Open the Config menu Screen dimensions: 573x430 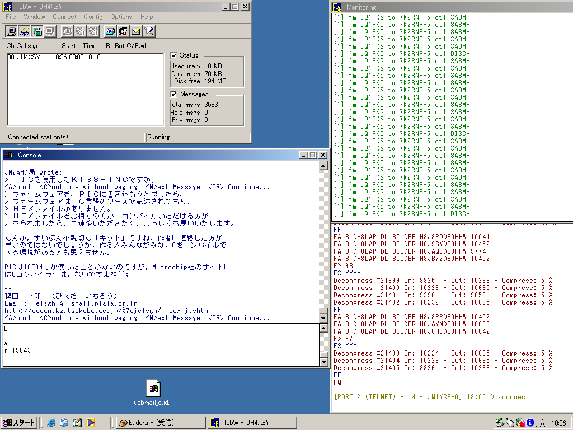93,17
